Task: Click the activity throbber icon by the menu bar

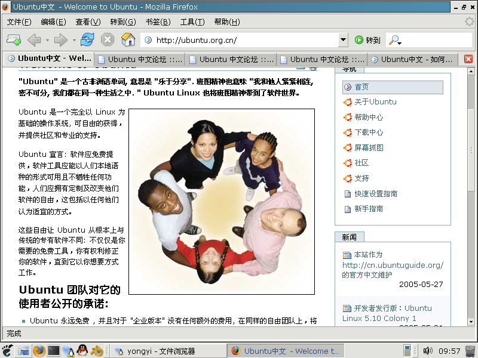Action: (470, 21)
